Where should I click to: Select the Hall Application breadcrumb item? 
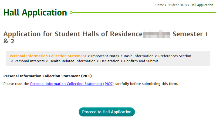coord(202,5)
